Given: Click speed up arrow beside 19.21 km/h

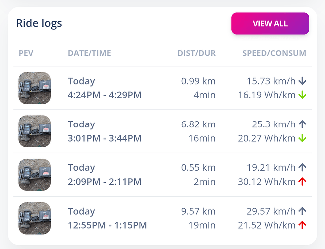Looking at the screenshot, I should (302, 168).
